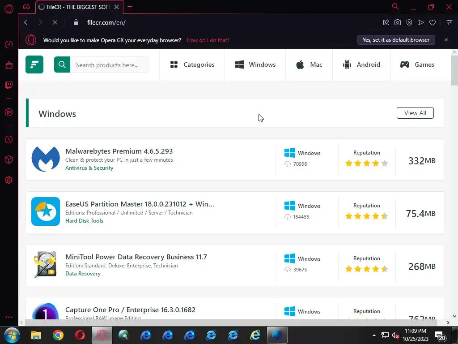458x344 pixels.
Task: Dismiss the default browser banner
Action: click(446, 40)
